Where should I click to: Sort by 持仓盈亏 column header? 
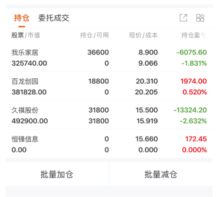[194, 35]
